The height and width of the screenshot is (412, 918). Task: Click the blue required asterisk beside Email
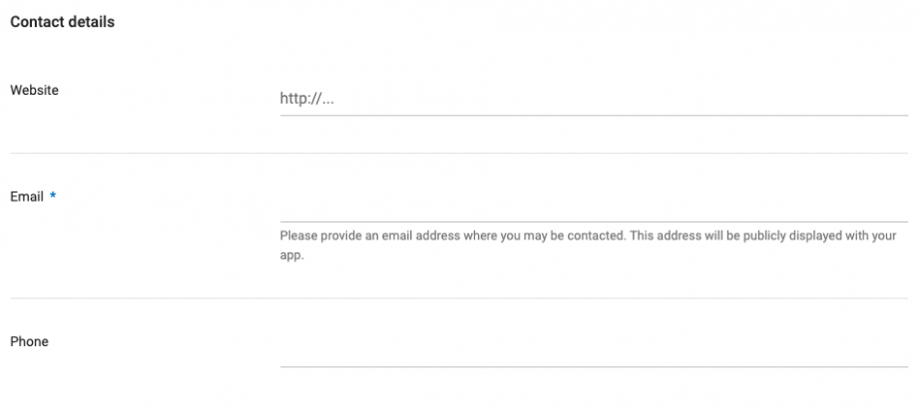coord(53,197)
